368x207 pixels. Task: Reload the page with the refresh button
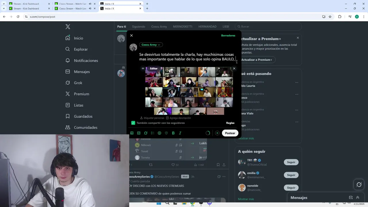(x=18, y=17)
